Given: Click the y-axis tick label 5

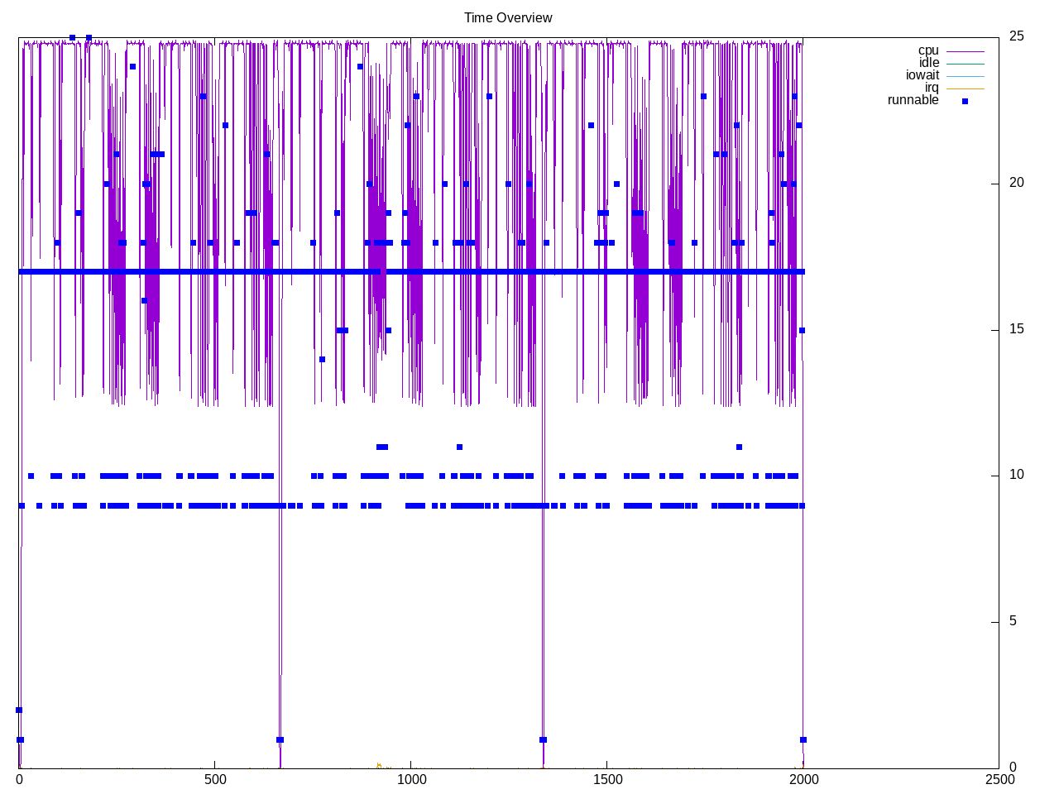Looking at the screenshot, I should [1013, 621].
